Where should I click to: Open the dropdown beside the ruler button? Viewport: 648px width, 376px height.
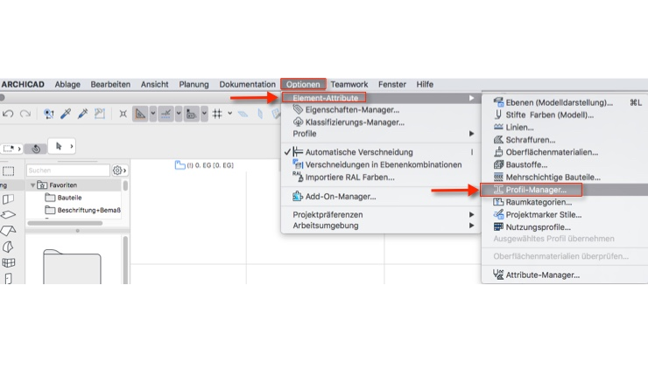[x=204, y=114]
